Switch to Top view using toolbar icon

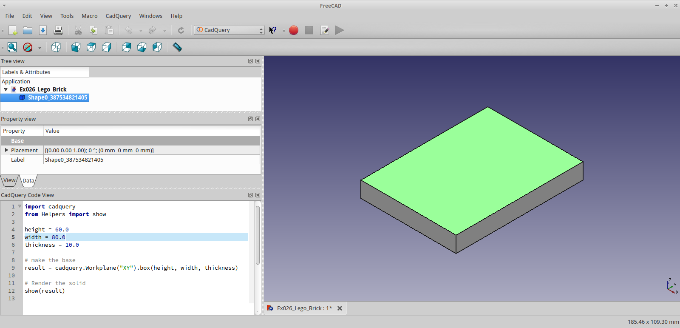point(91,47)
